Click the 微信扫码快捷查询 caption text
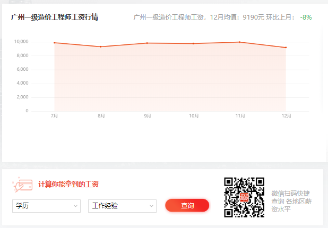 [291, 202]
